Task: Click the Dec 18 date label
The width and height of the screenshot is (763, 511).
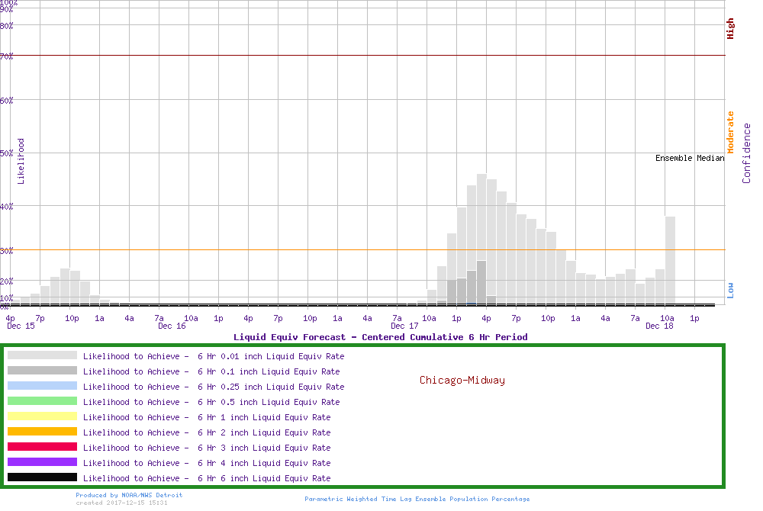Action: tap(659, 326)
